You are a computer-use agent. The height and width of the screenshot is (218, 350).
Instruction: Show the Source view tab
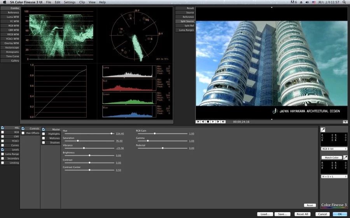(185, 13)
